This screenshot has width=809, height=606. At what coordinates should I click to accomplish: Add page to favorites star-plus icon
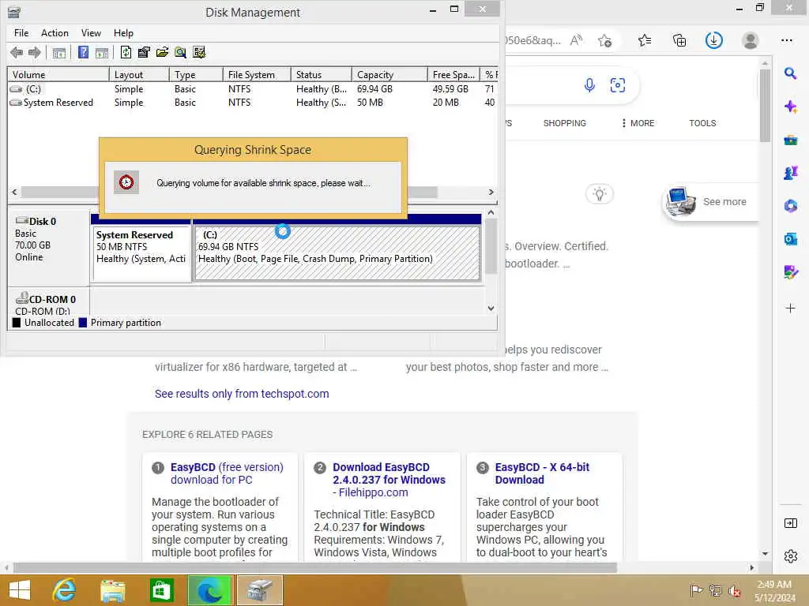point(604,40)
